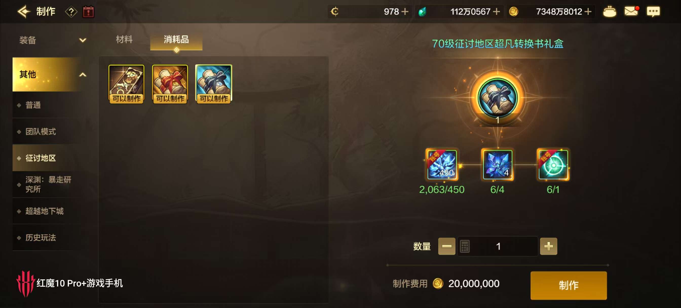Open the gold pouch shop icon
Viewport: 681px width, 308px height.
click(x=609, y=12)
